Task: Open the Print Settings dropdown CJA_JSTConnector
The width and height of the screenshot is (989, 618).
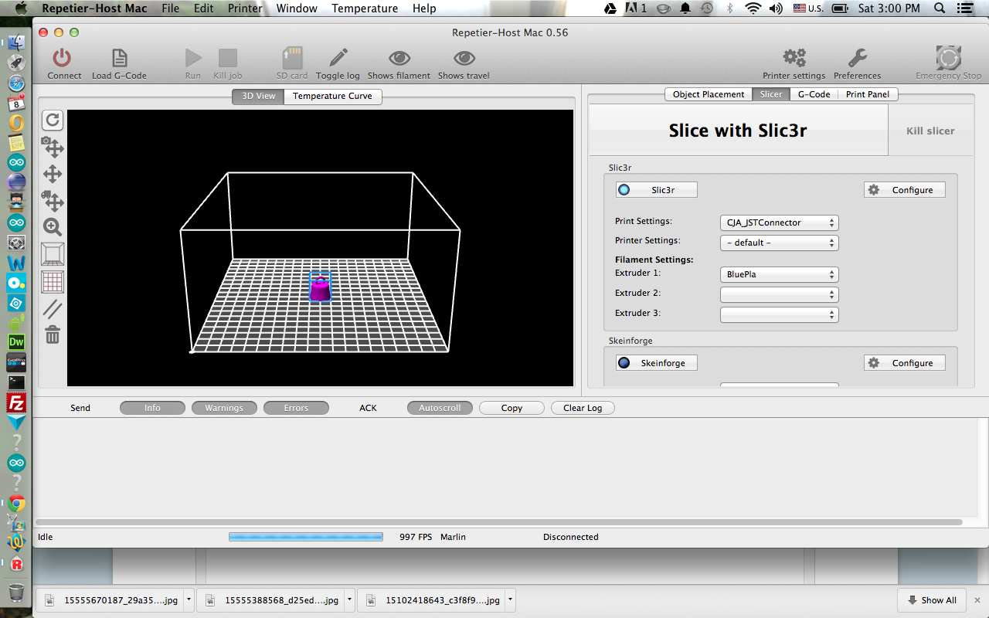Action: click(x=779, y=222)
